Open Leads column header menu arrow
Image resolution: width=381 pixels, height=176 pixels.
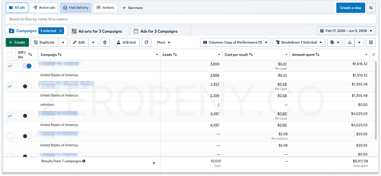219,55
